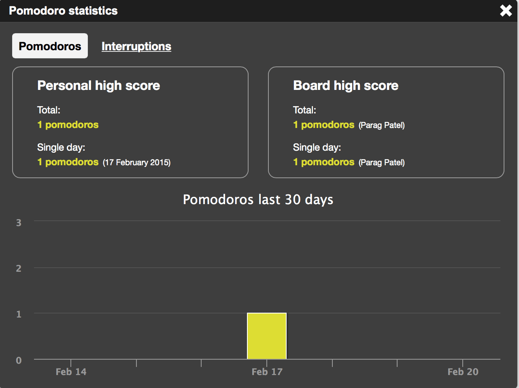Close the Pomodoro statistics dialog
The image size is (519, 388).
[506, 11]
